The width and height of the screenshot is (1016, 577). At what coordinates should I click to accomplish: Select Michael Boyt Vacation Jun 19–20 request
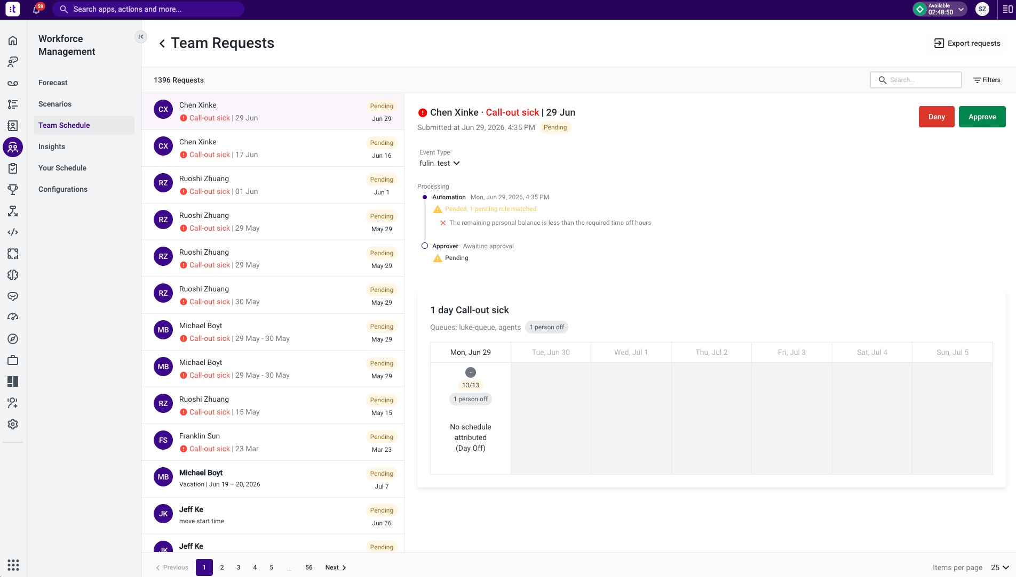point(273,480)
